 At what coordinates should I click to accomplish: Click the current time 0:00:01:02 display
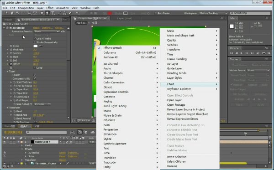pos(13,132)
